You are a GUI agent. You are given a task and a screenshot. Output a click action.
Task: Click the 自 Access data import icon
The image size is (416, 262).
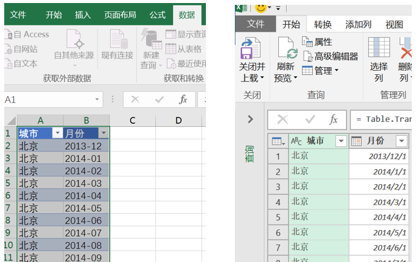point(8,35)
